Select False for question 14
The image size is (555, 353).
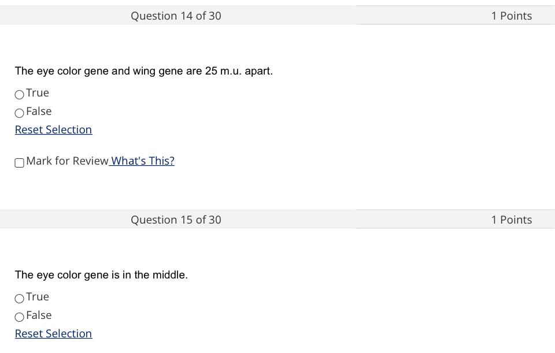[19, 113]
